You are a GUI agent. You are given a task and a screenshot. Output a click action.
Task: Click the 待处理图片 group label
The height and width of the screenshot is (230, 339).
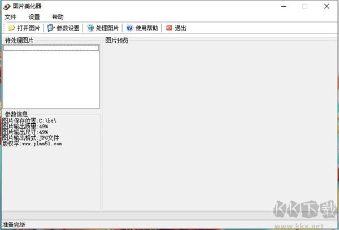19,41
